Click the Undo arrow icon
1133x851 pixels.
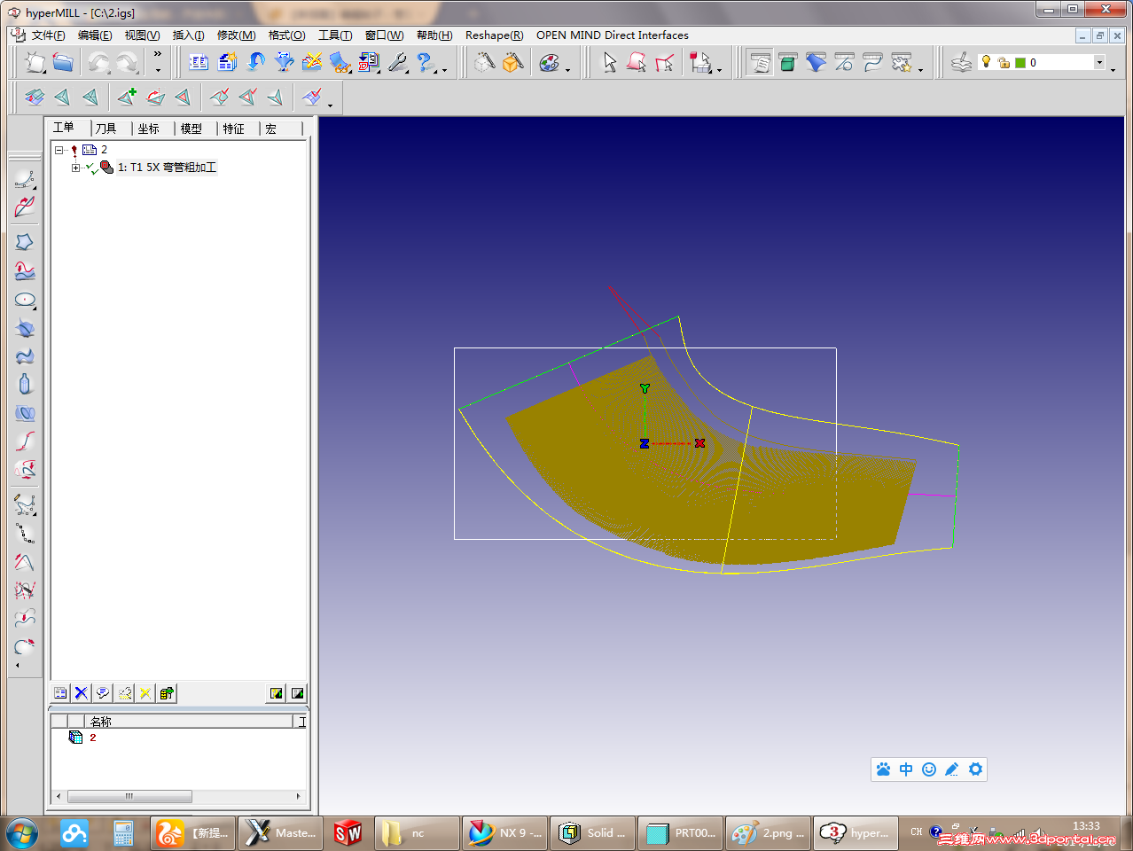(x=98, y=63)
